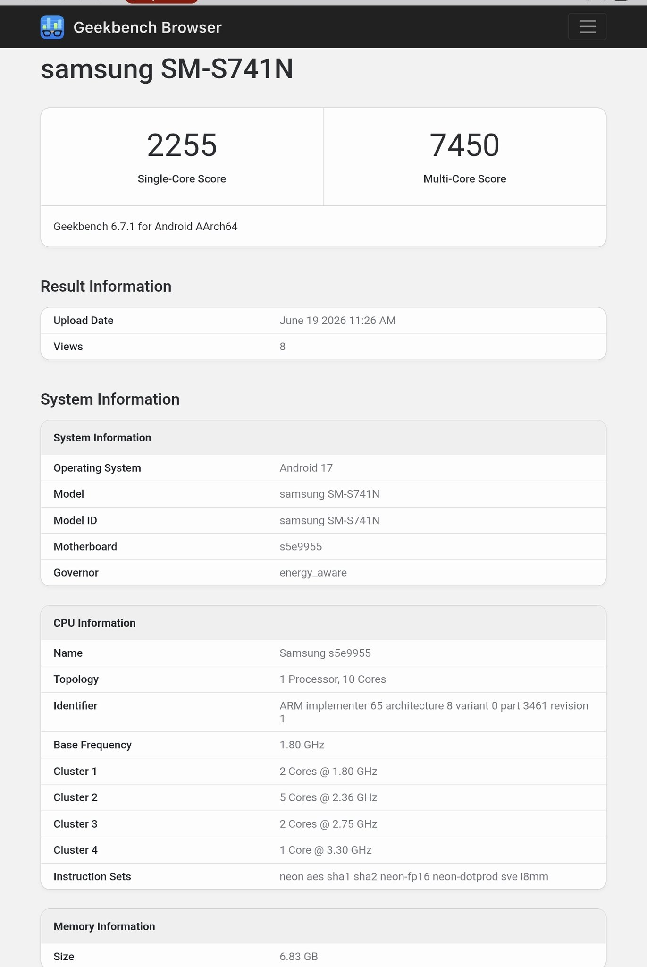Image resolution: width=647 pixels, height=967 pixels.
Task: Select the Samsung s5e9955 CPU name
Action: click(325, 653)
